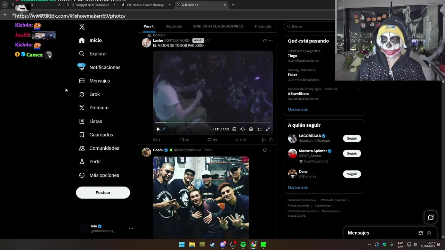Viewport: 445px width, 250px height.
Task: Click Mostrar más under A quién seguir
Action: [298, 187]
